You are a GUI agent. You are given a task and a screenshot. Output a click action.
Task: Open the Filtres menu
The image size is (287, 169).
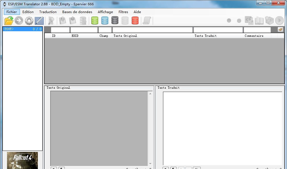(123, 12)
